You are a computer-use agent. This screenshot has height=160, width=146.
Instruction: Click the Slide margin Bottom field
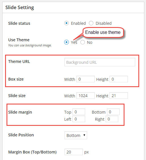113,112
